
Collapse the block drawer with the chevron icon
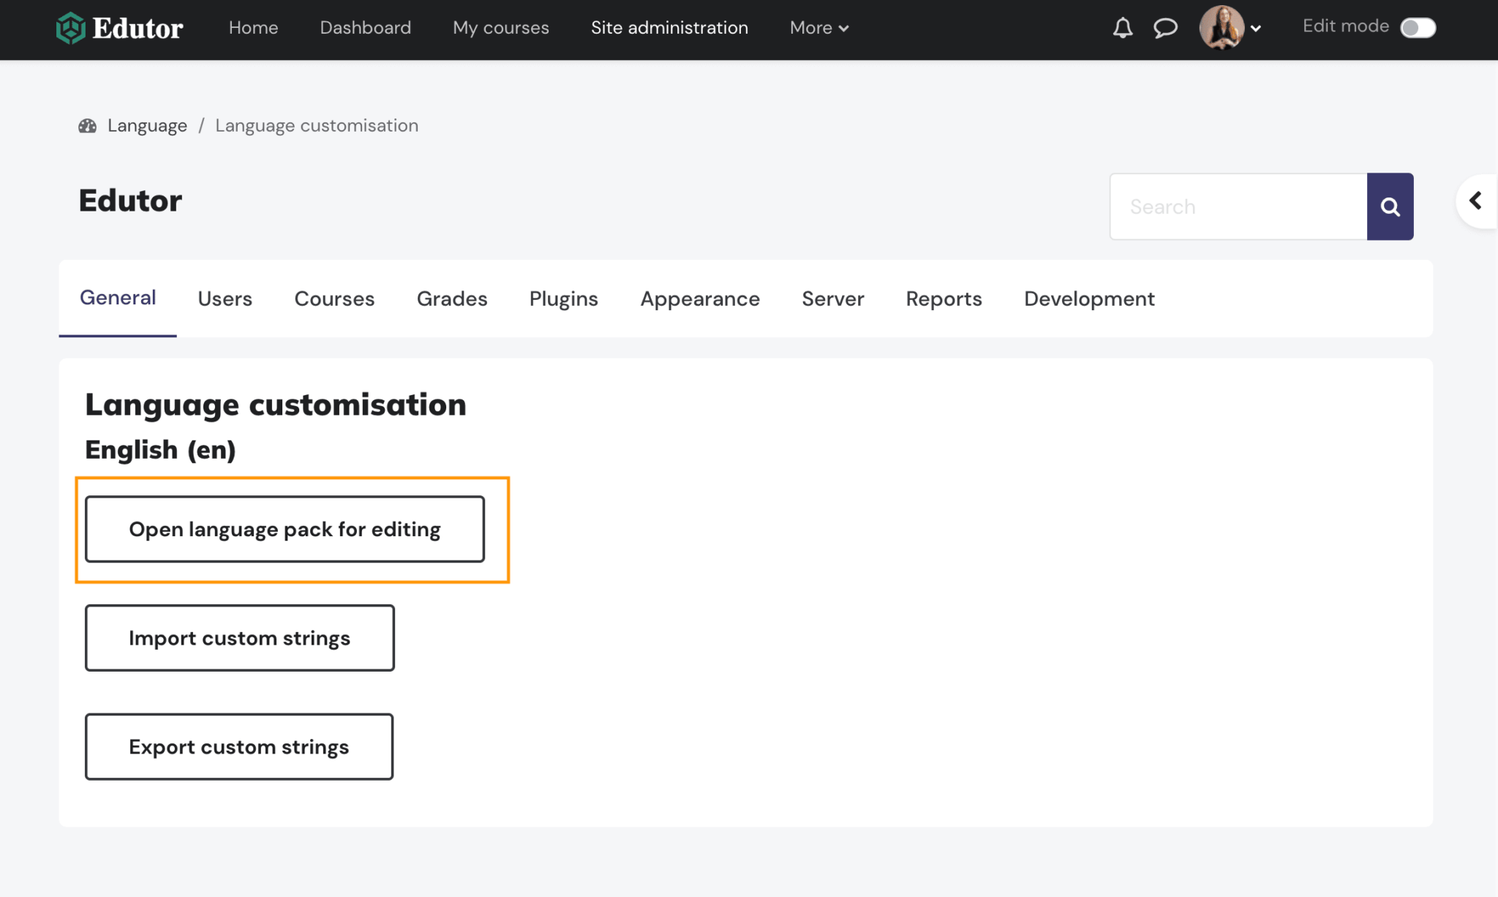pos(1477,200)
